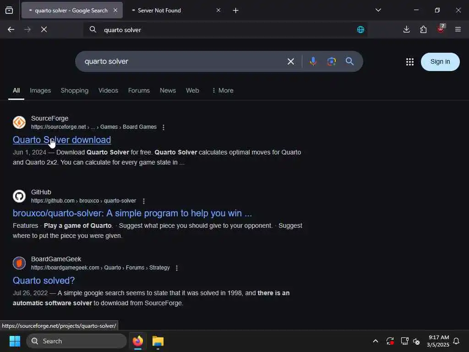Screen dimensions: 469x352
Task: Open File Explorer from the taskbar
Action: click(x=158, y=341)
